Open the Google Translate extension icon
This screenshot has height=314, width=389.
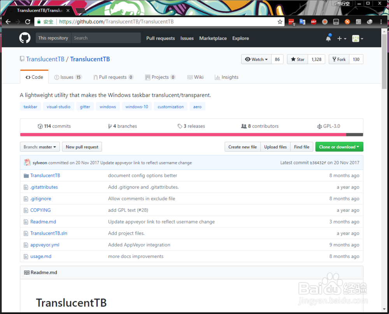pos(302,22)
